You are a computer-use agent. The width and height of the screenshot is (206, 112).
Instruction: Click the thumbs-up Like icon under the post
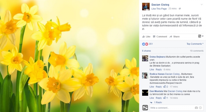tap(144, 36)
